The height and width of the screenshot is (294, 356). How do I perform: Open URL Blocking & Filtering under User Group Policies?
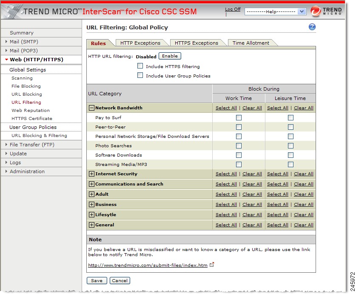39,135
